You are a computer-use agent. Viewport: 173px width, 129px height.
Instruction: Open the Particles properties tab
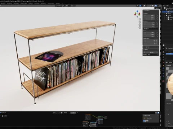click(x=163, y=71)
